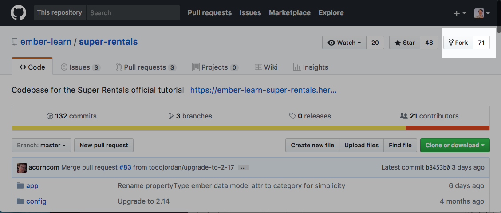
Task: Open Pull requests in the top nav
Action: (x=209, y=13)
